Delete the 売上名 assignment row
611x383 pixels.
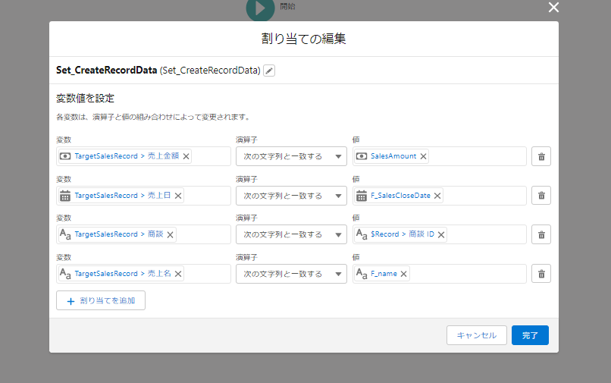[x=541, y=274]
